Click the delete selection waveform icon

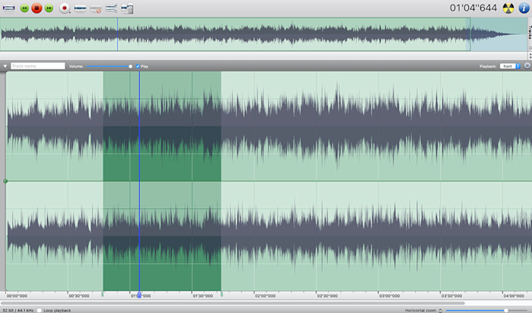click(x=96, y=9)
